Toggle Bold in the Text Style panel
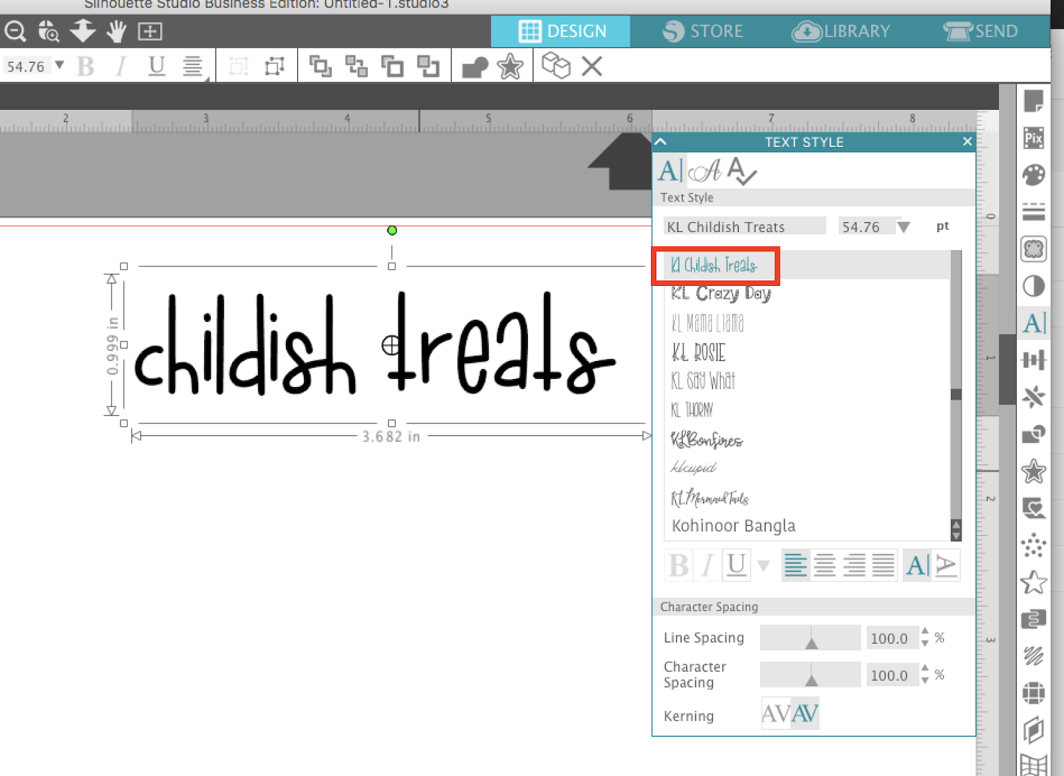Screen dimensions: 1064x776 (678, 565)
